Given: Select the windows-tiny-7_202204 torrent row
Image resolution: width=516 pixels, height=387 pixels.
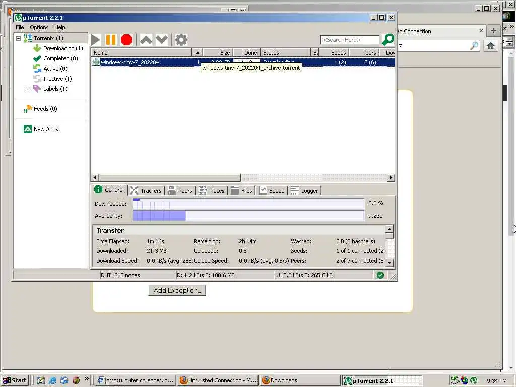Looking at the screenshot, I should click(243, 62).
